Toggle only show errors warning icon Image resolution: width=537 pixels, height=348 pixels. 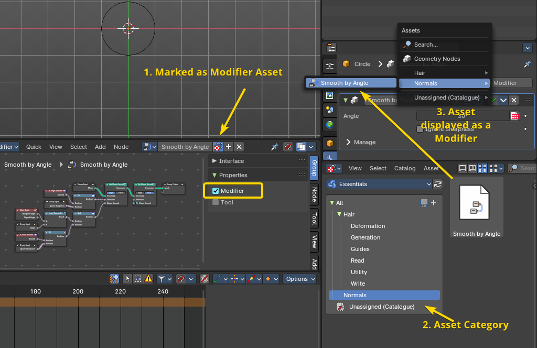point(148,279)
